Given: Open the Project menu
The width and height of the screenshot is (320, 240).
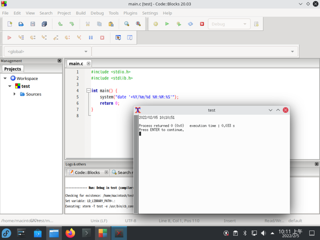Looking at the screenshot, I should (x=64, y=13).
